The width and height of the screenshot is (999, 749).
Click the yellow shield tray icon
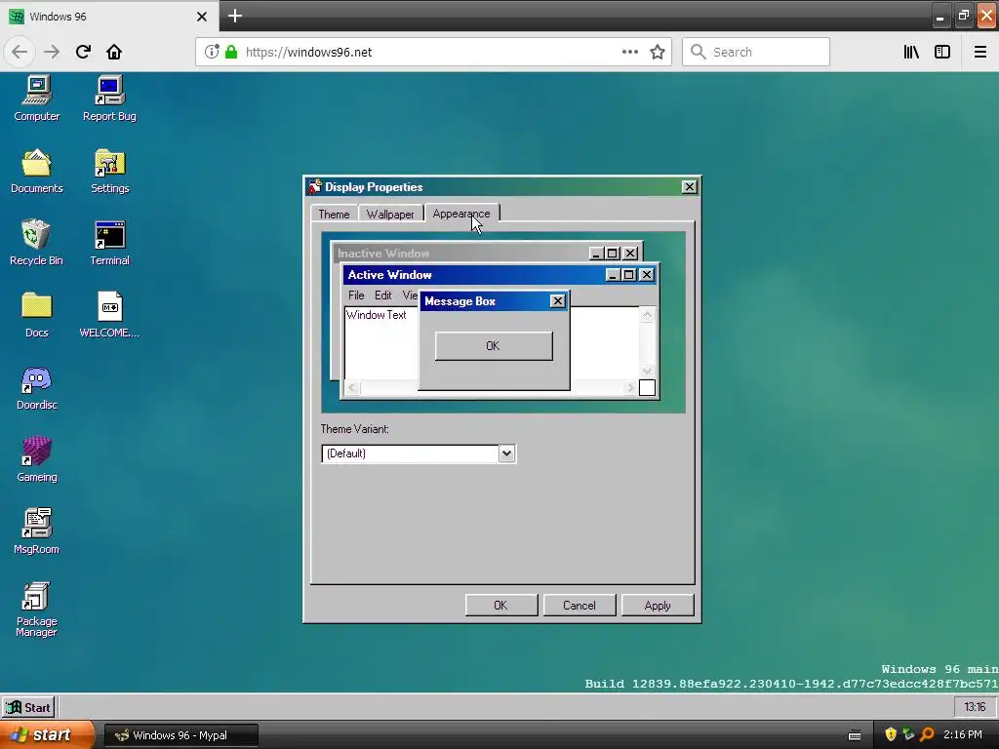click(x=891, y=734)
